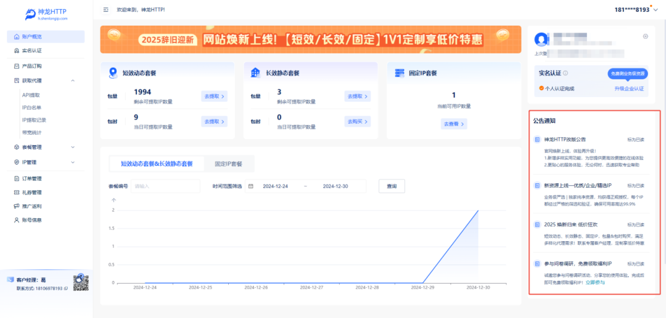Switch to the 固定IP套餐 chart tab
The height and width of the screenshot is (318, 666).
coord(229,164)
